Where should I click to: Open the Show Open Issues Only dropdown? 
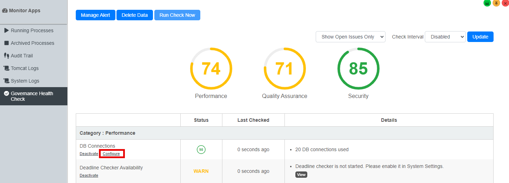point(350,37)
